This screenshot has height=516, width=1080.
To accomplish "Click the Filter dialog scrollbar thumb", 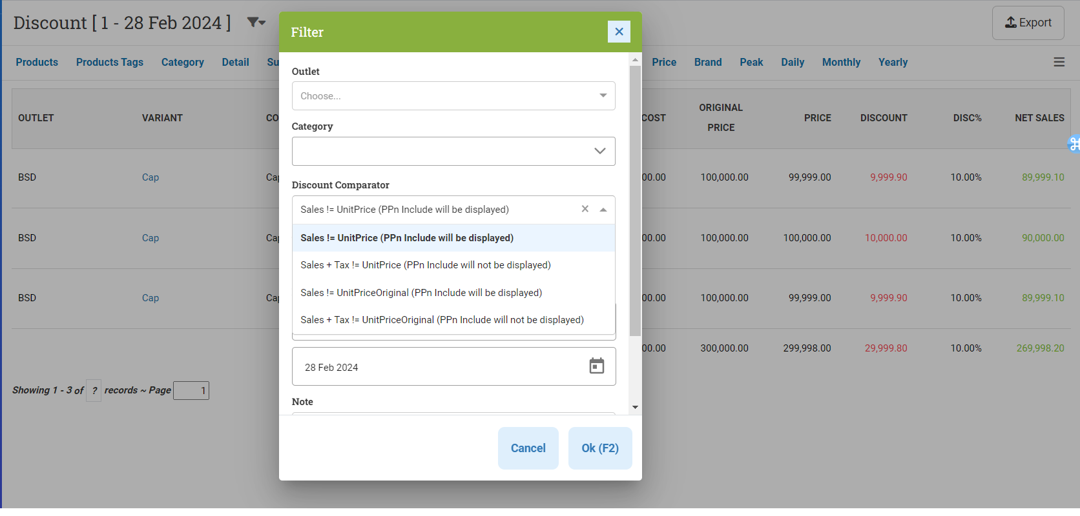I will point(635,201).
